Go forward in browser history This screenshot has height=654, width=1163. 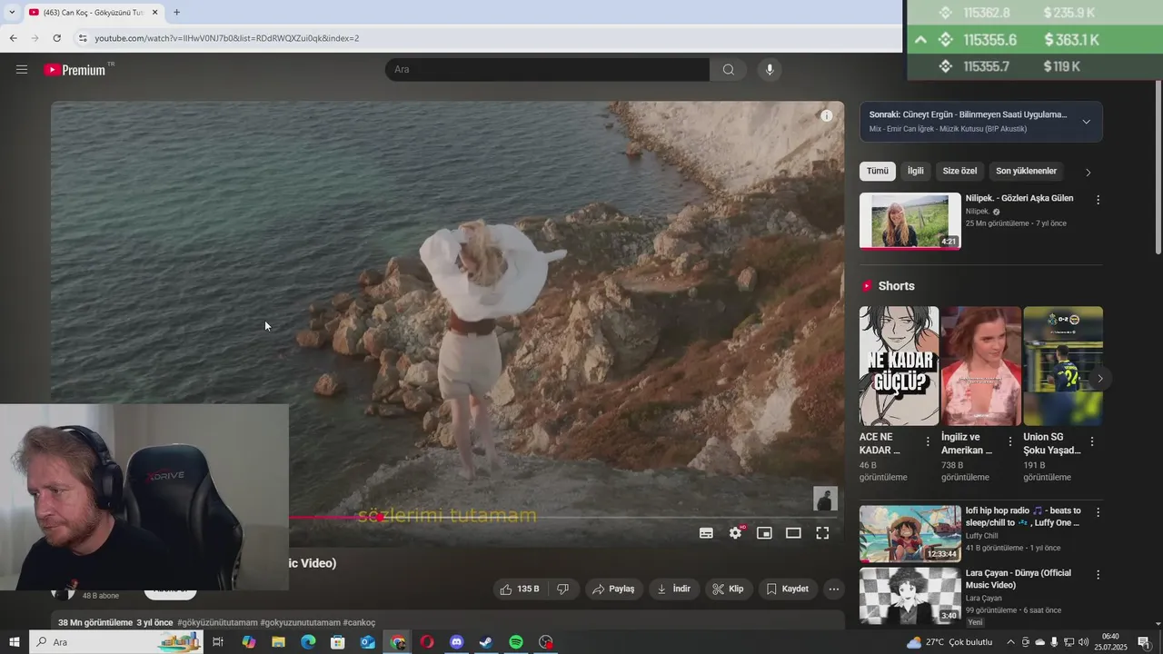[x=35, y=38]
